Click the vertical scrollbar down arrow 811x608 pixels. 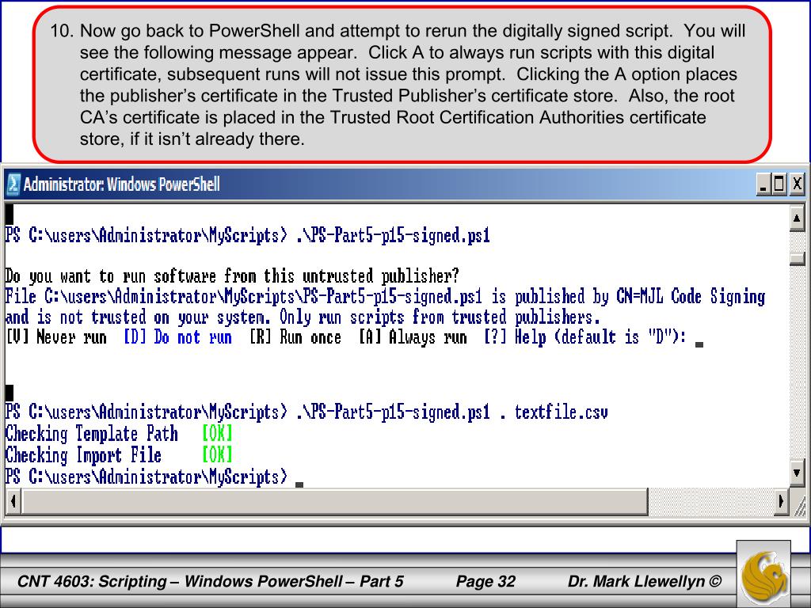point(797,473)
